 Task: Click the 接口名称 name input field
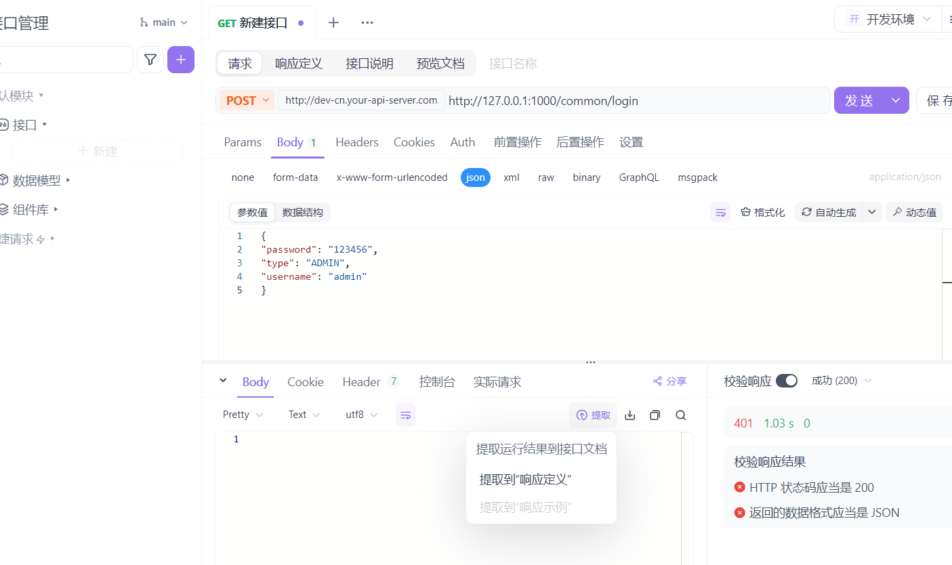(513, 64)
